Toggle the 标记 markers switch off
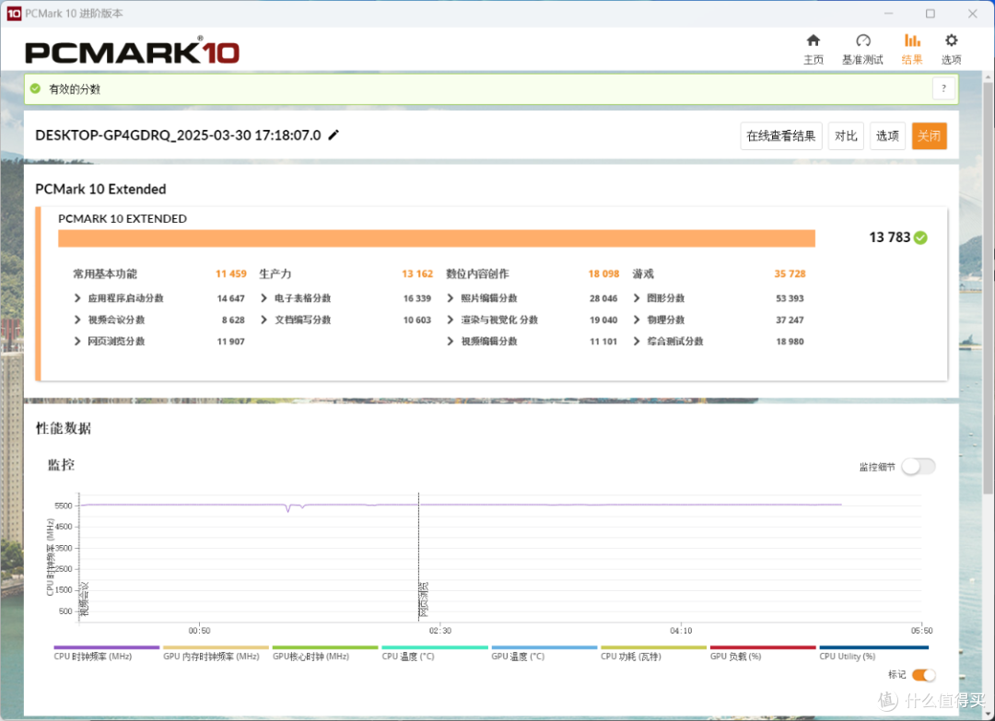Viewport: 995px width, 721px height. (924, 675)
